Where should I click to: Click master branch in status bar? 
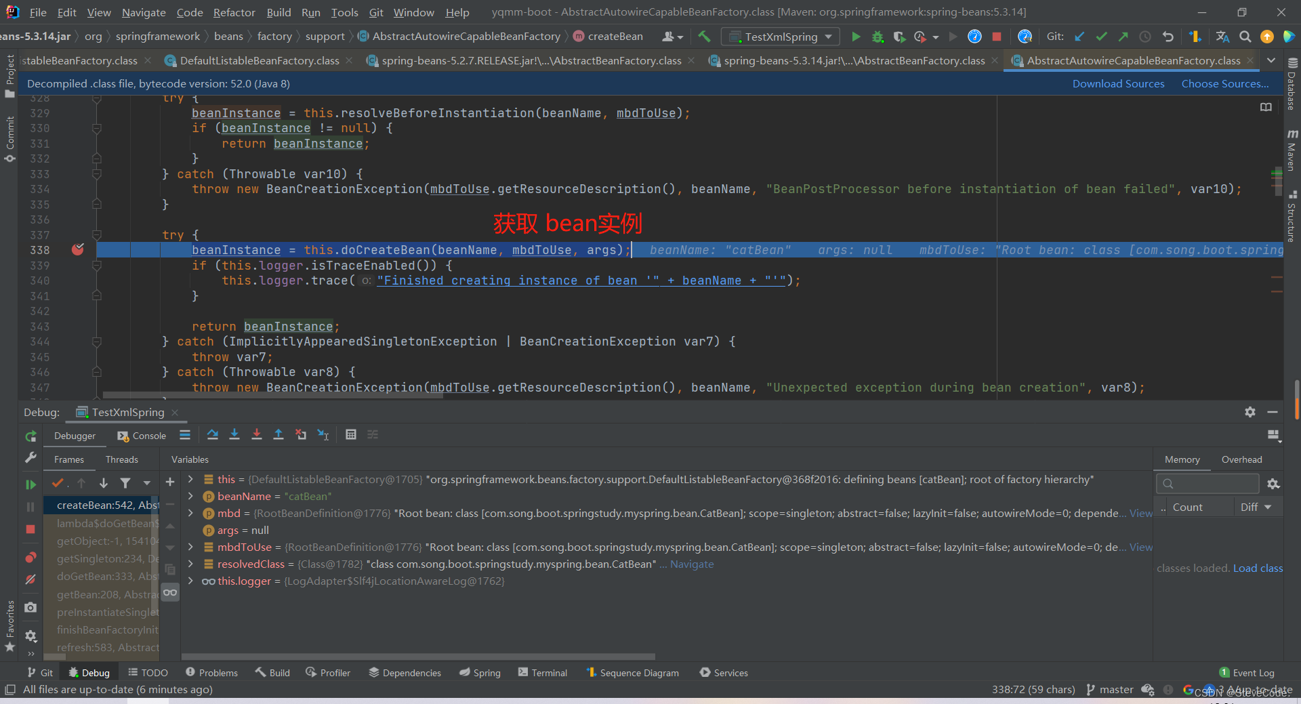[x=1110, y=690]
